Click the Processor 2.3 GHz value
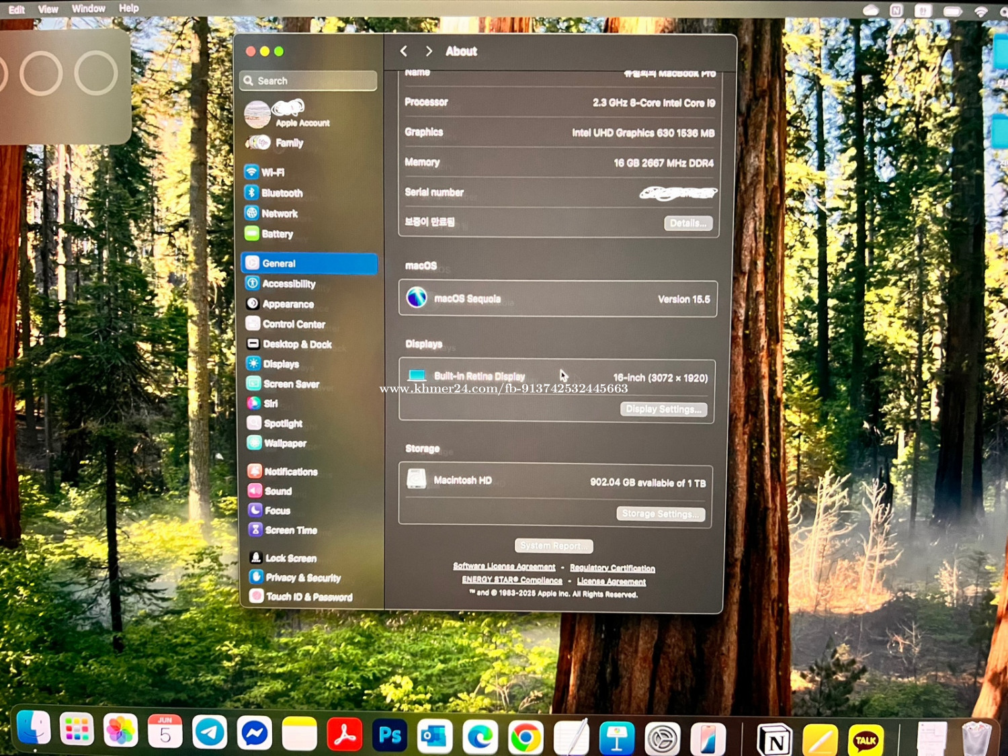This screenshot has height=756, width=1008. [x=653, y=103]
